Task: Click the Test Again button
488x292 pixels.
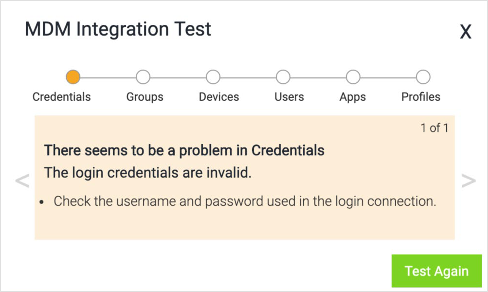Action: click(x=436, y=271)
